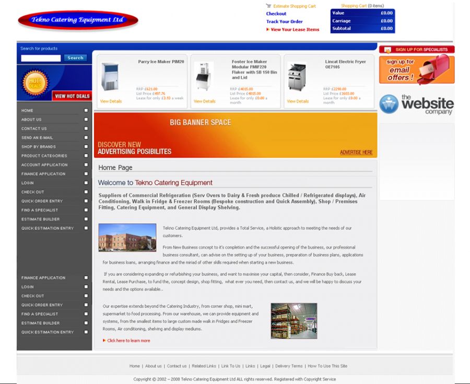
Task: Click the shopping cart icon beside Estimate Shopping Cart
Action: [268, 6]
